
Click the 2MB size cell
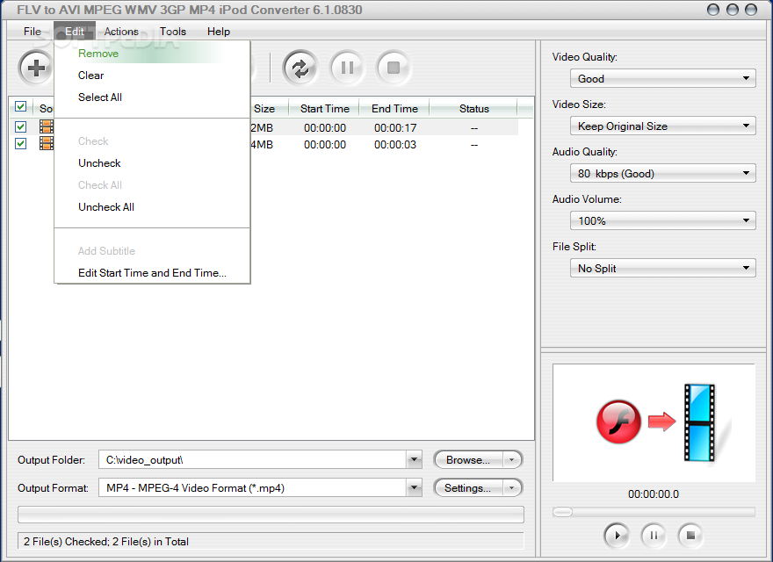click(262, 127)
